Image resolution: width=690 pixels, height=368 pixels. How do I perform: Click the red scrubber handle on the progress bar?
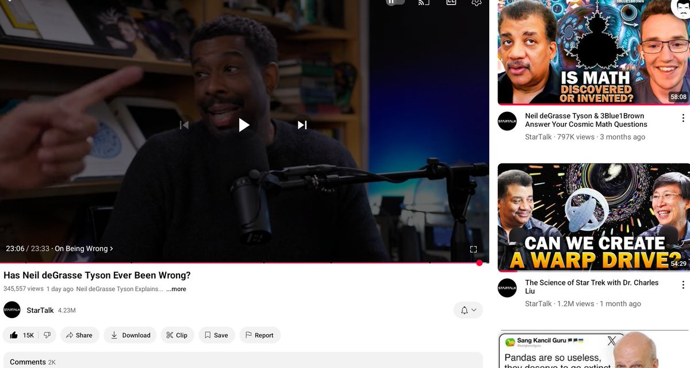[479, 263]
